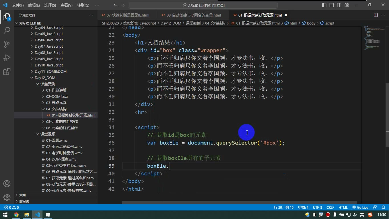Toggle the secondary sidebar layout button
The image size is (389, 219).
click(x=339, y=5)
